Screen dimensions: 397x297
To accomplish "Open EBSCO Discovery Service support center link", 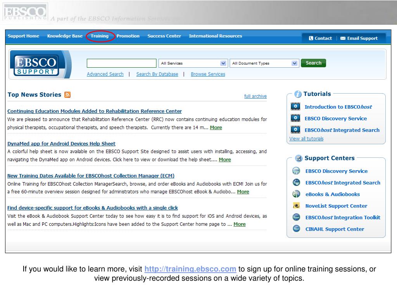I will click(x=336, y=171).
